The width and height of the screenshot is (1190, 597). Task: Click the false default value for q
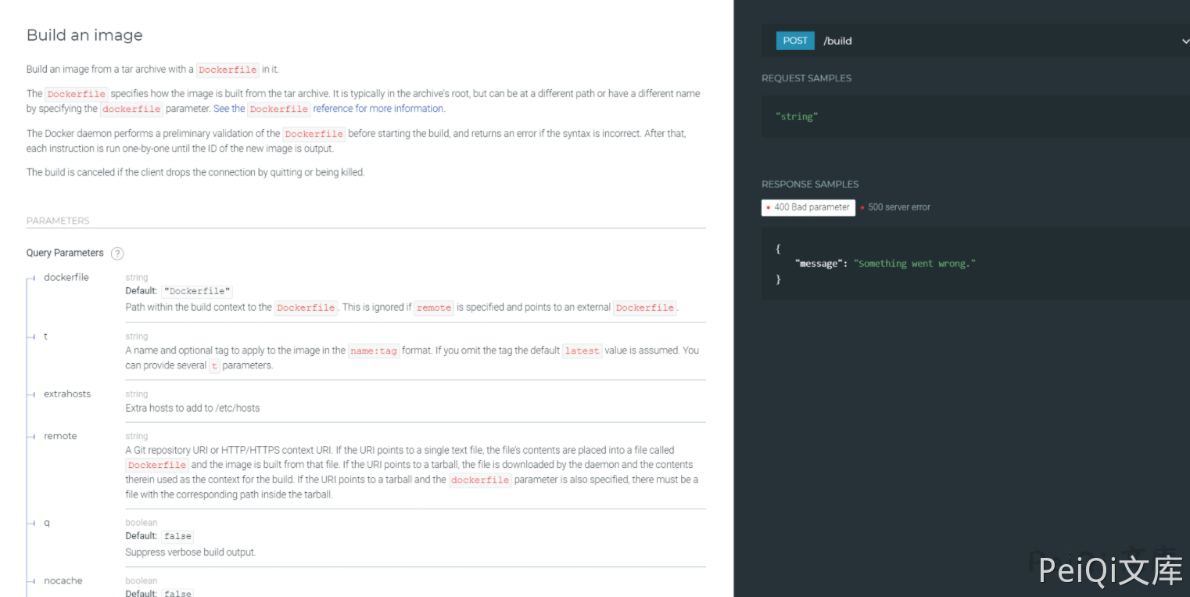[x=178, y=537]
